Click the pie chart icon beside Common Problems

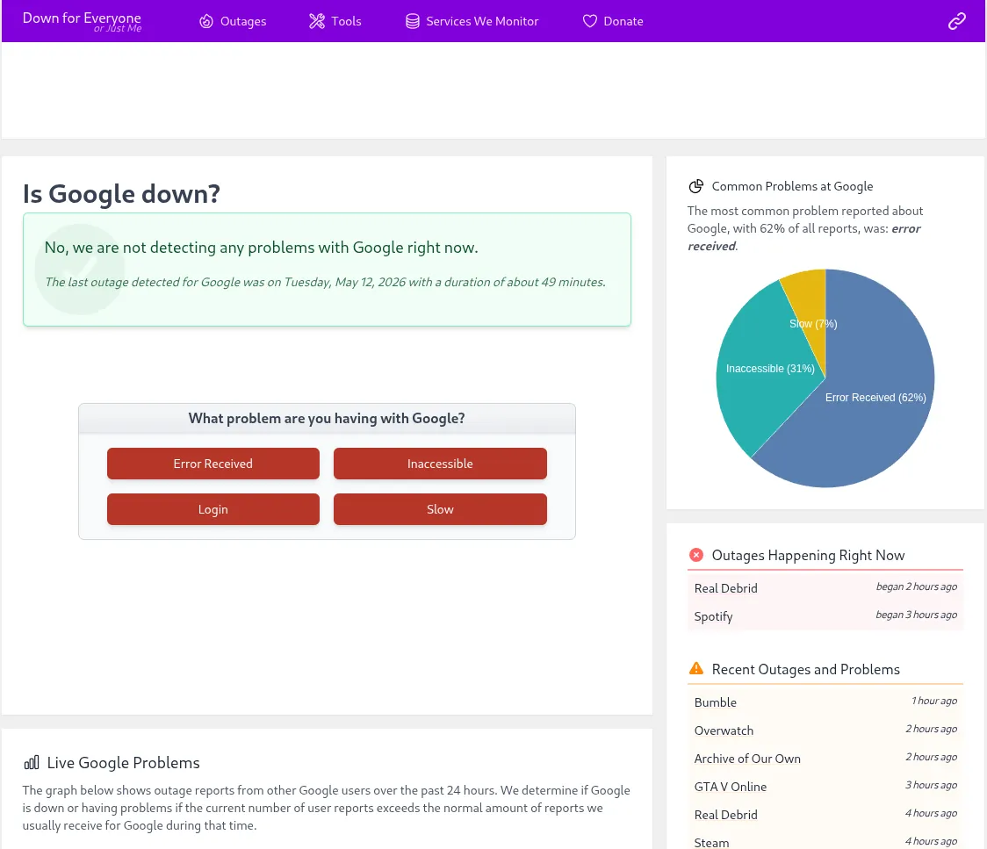pyautogui.click(x=696, y=186)
